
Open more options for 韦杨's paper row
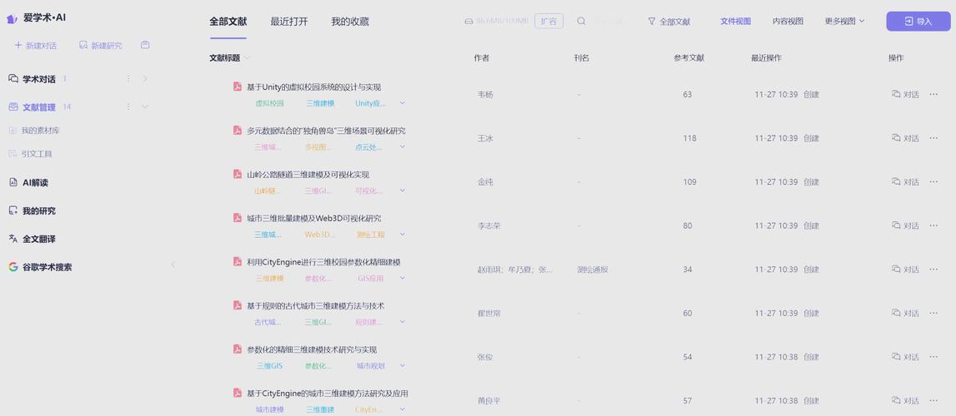933,94
